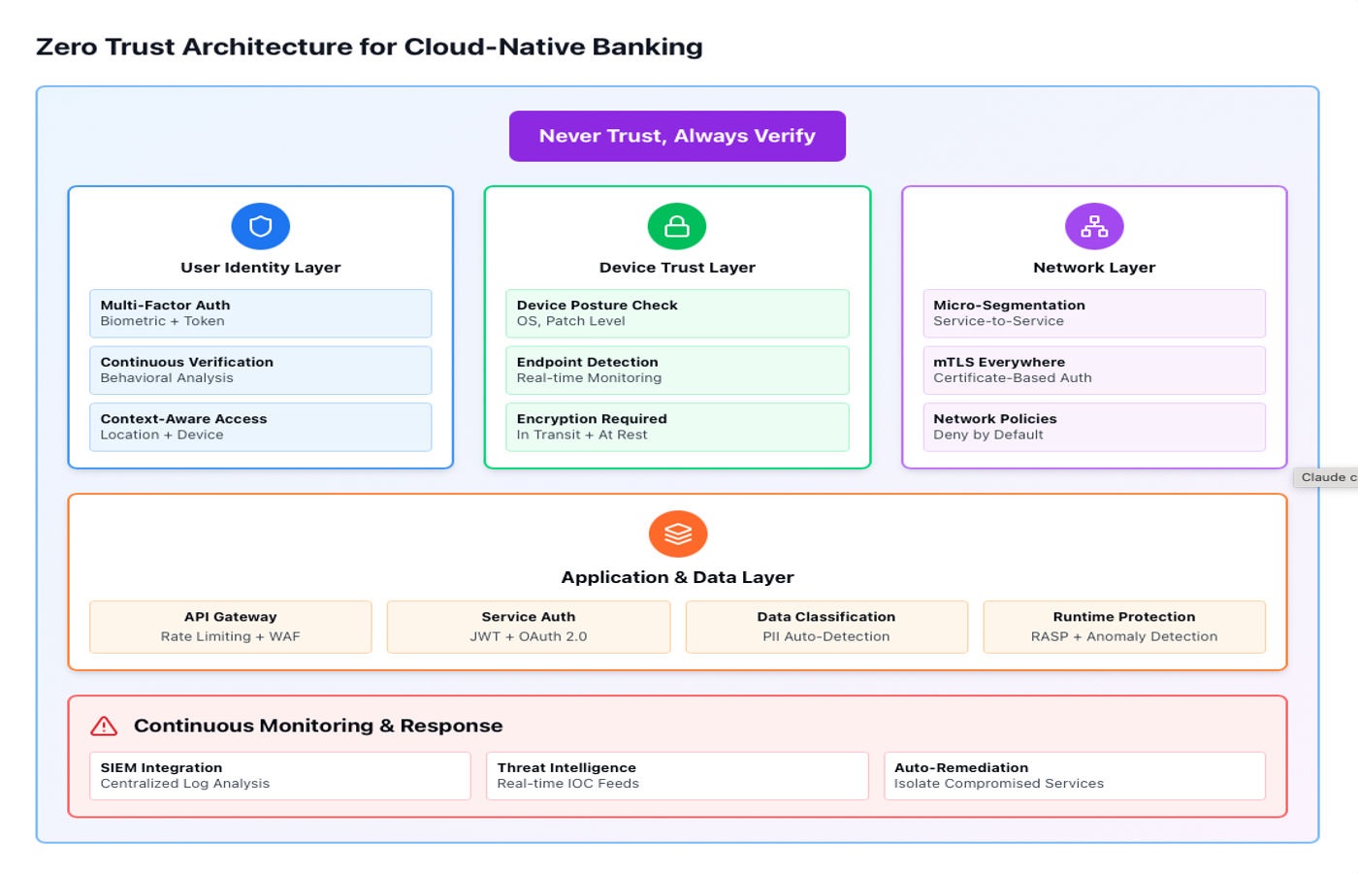This screenshot has height=873, width=1358.
Task: Click the Context-Aware Access card
Action: (260, 427)
